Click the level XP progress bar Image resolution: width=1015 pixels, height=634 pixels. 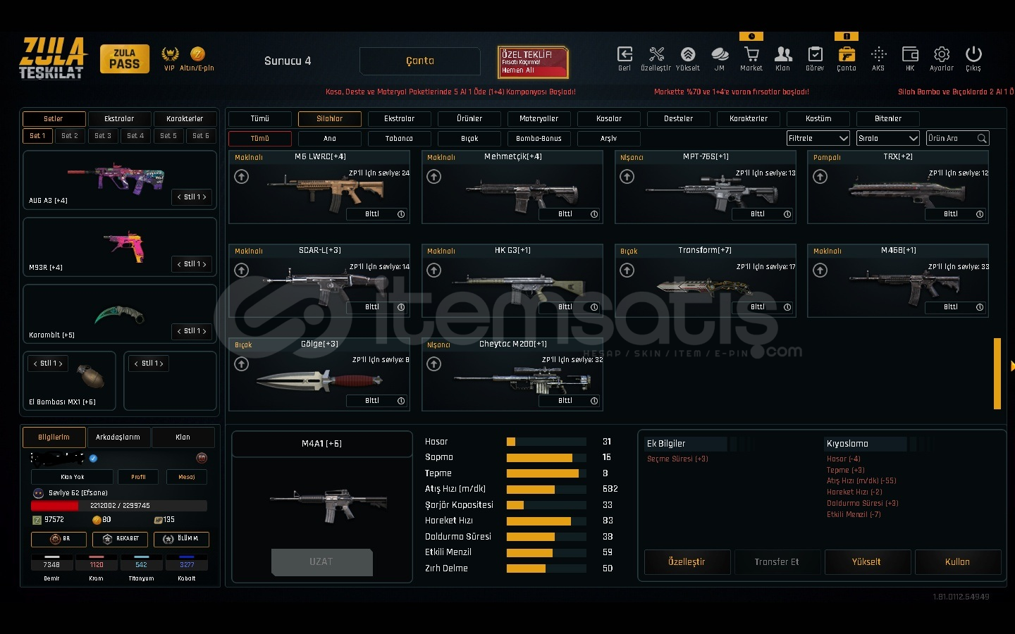click(x=119, y=506)
